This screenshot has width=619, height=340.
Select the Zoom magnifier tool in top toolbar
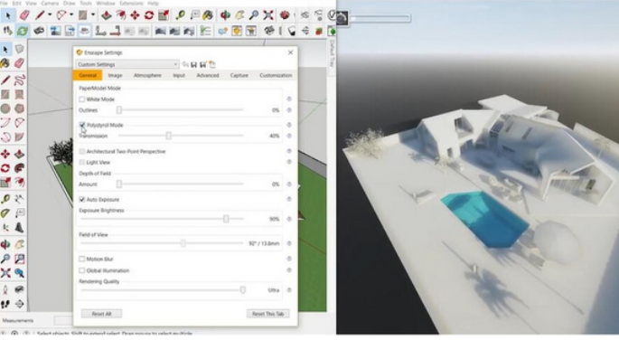(254, 15)
